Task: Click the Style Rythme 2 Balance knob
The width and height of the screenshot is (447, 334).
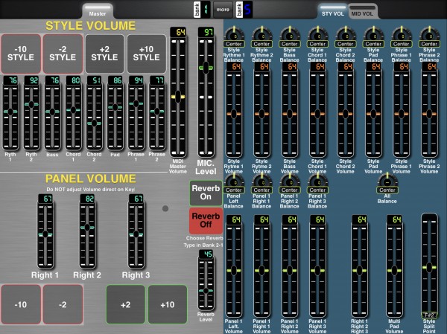Action: click(x=261, y=34)
